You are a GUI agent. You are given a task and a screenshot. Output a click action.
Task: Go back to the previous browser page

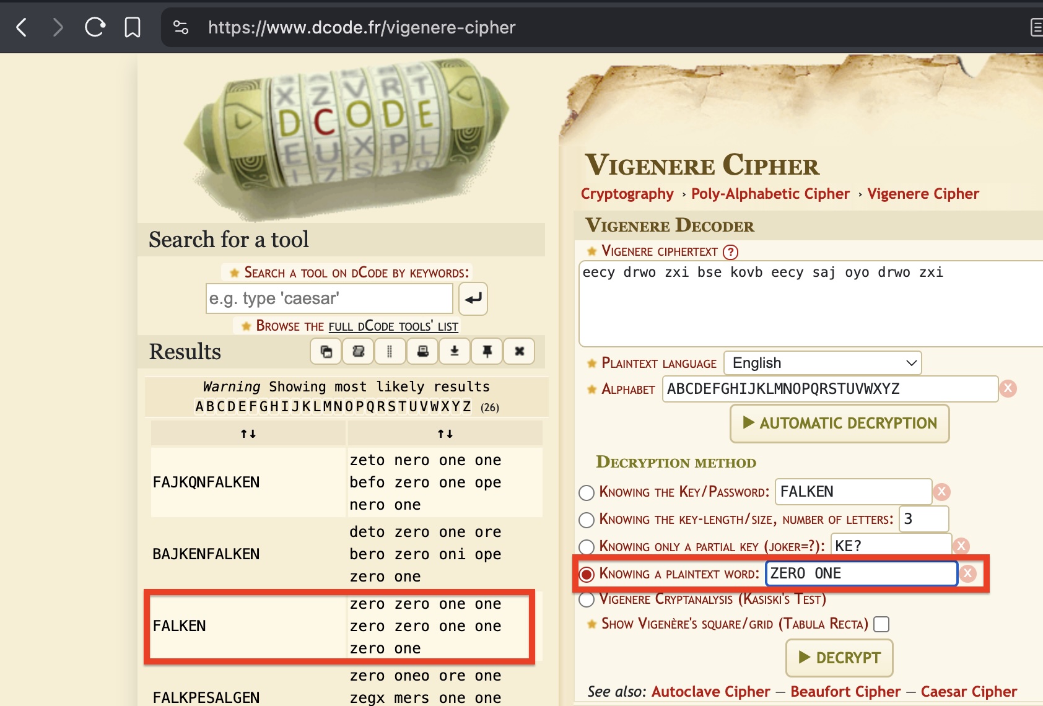[x=22, y=27]
